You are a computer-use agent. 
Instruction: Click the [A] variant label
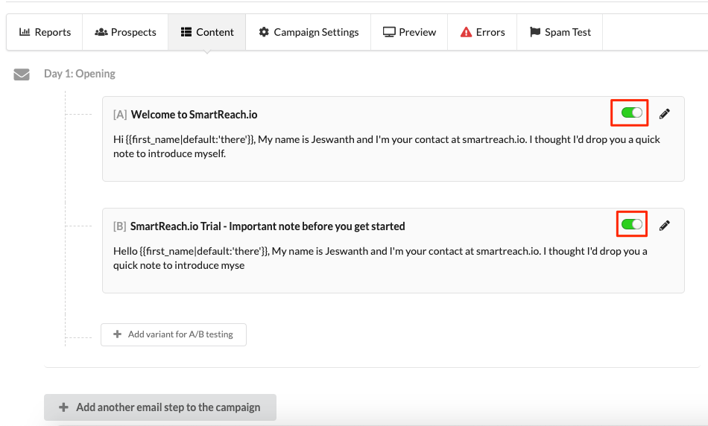tap(120, 115)
